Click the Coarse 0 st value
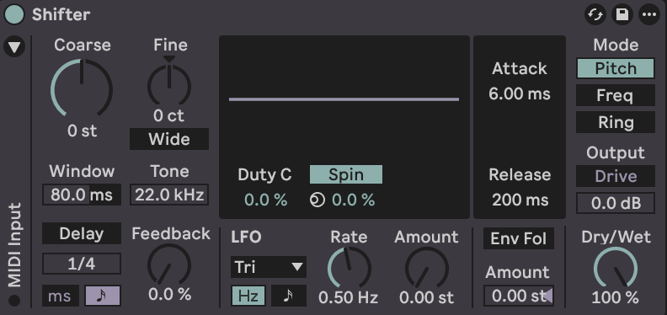 [x=82, y=131]
